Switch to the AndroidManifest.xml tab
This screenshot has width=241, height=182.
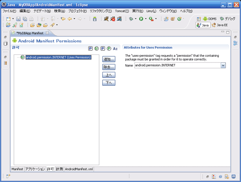coord(79,169)
